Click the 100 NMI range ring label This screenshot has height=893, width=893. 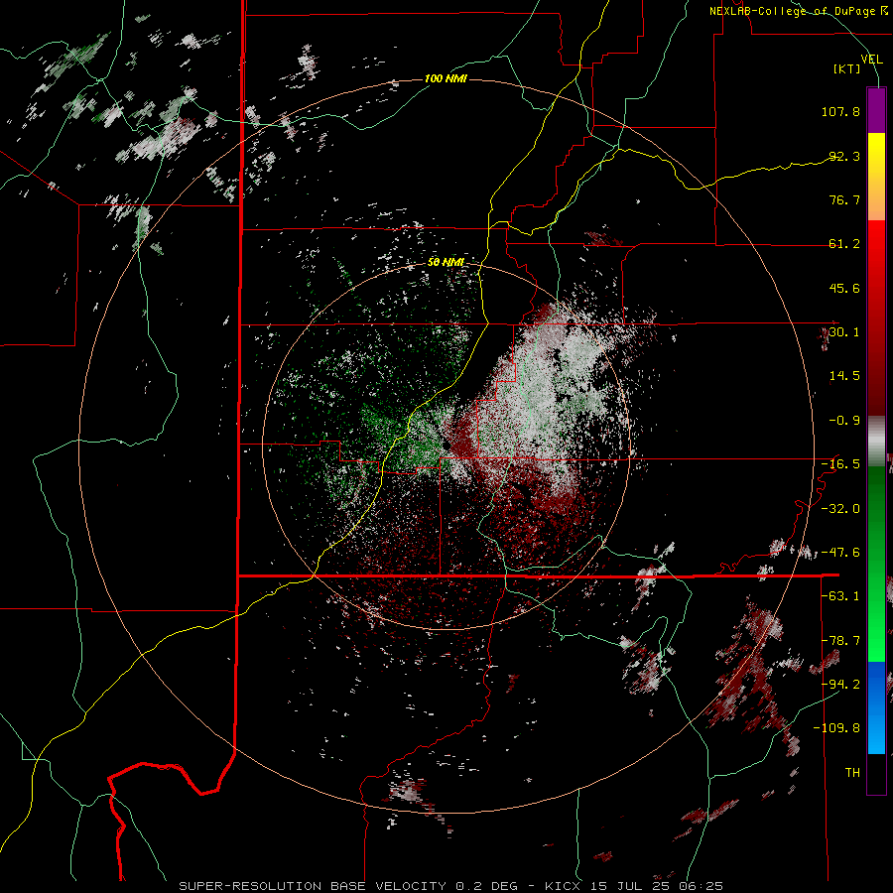point(446,78)
